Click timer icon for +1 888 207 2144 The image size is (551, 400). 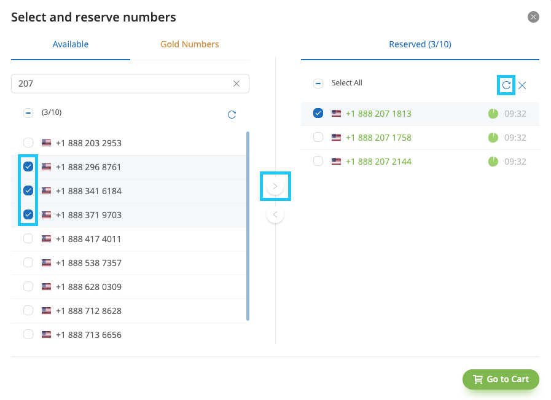point(493,162)
